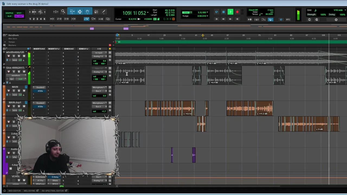The image size is (347, 195).
Task: Click the MTC button
Action: 288,19
